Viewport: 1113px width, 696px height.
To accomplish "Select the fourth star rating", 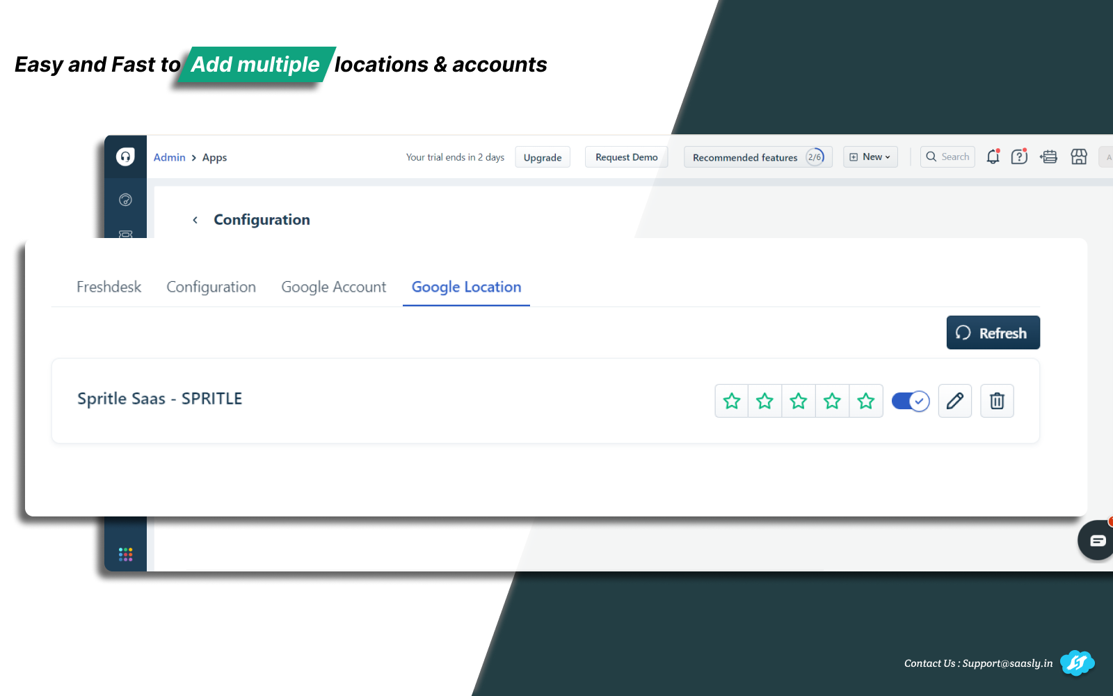I will (x=832, y=401).
